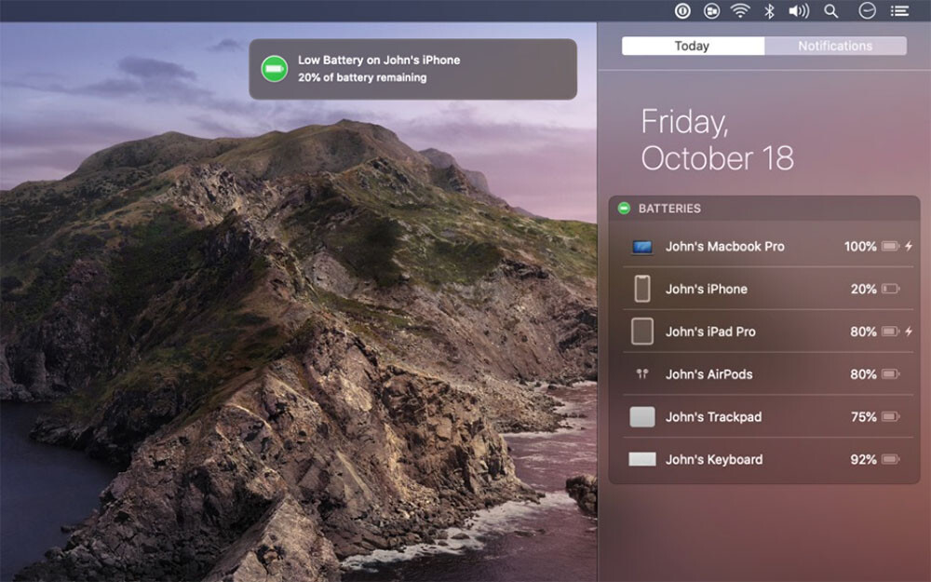Select John's Keyboard row label
This screenshot has width=931, height=582.
point(714,460)
